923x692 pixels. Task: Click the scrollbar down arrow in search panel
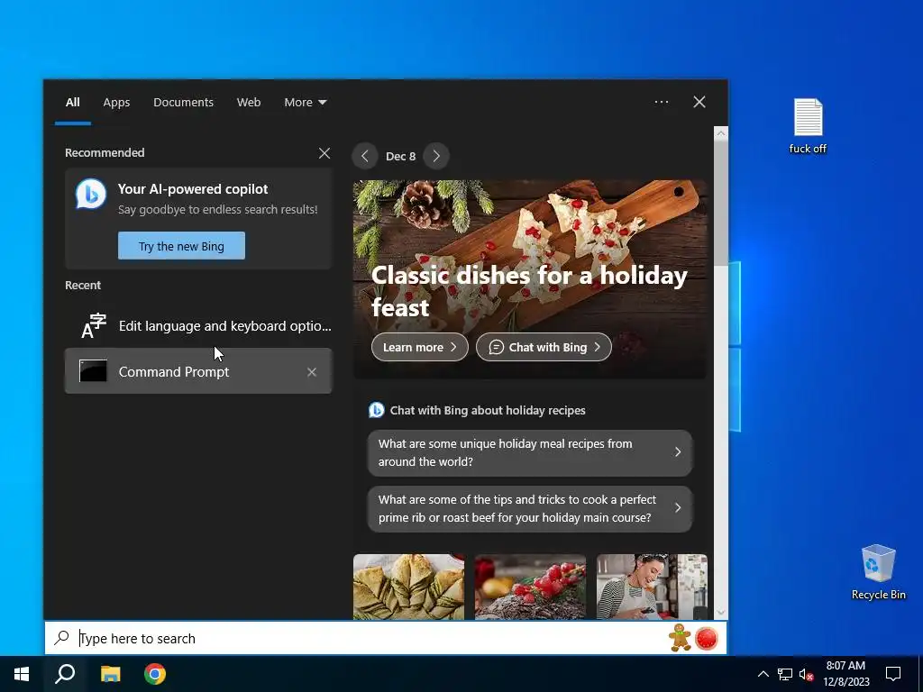coord(720,613)
